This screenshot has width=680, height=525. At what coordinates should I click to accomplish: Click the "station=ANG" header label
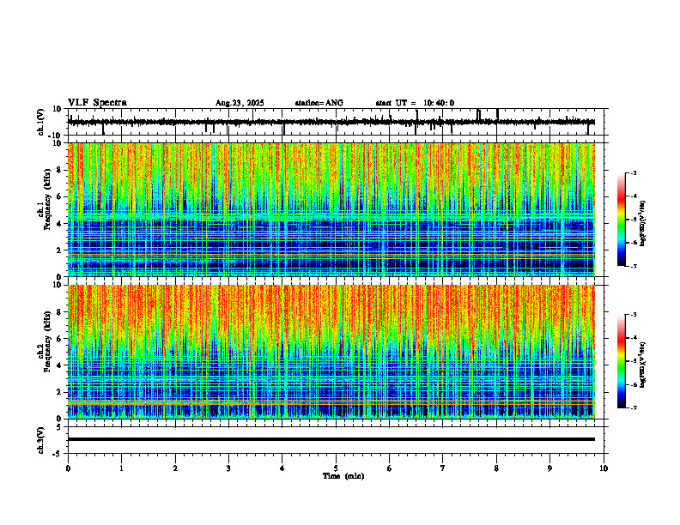click(x=319, y=103)
